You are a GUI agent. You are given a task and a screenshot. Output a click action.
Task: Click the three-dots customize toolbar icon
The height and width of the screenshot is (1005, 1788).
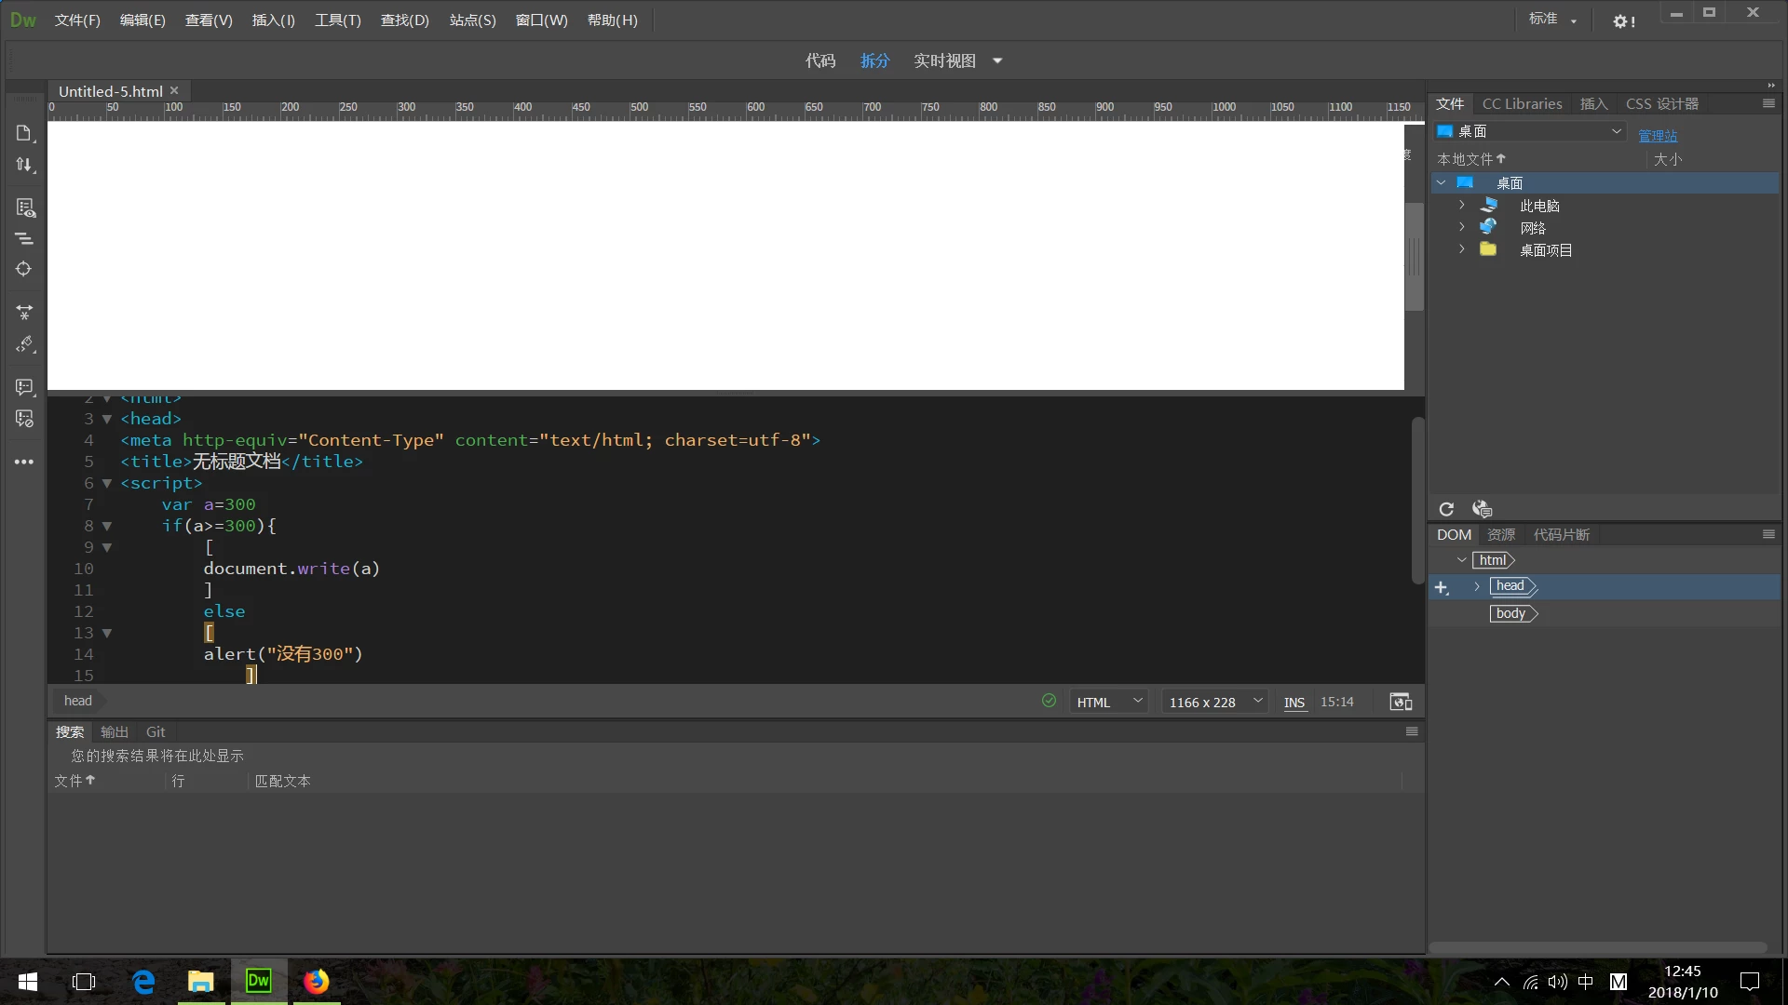[x=24, y=462]
